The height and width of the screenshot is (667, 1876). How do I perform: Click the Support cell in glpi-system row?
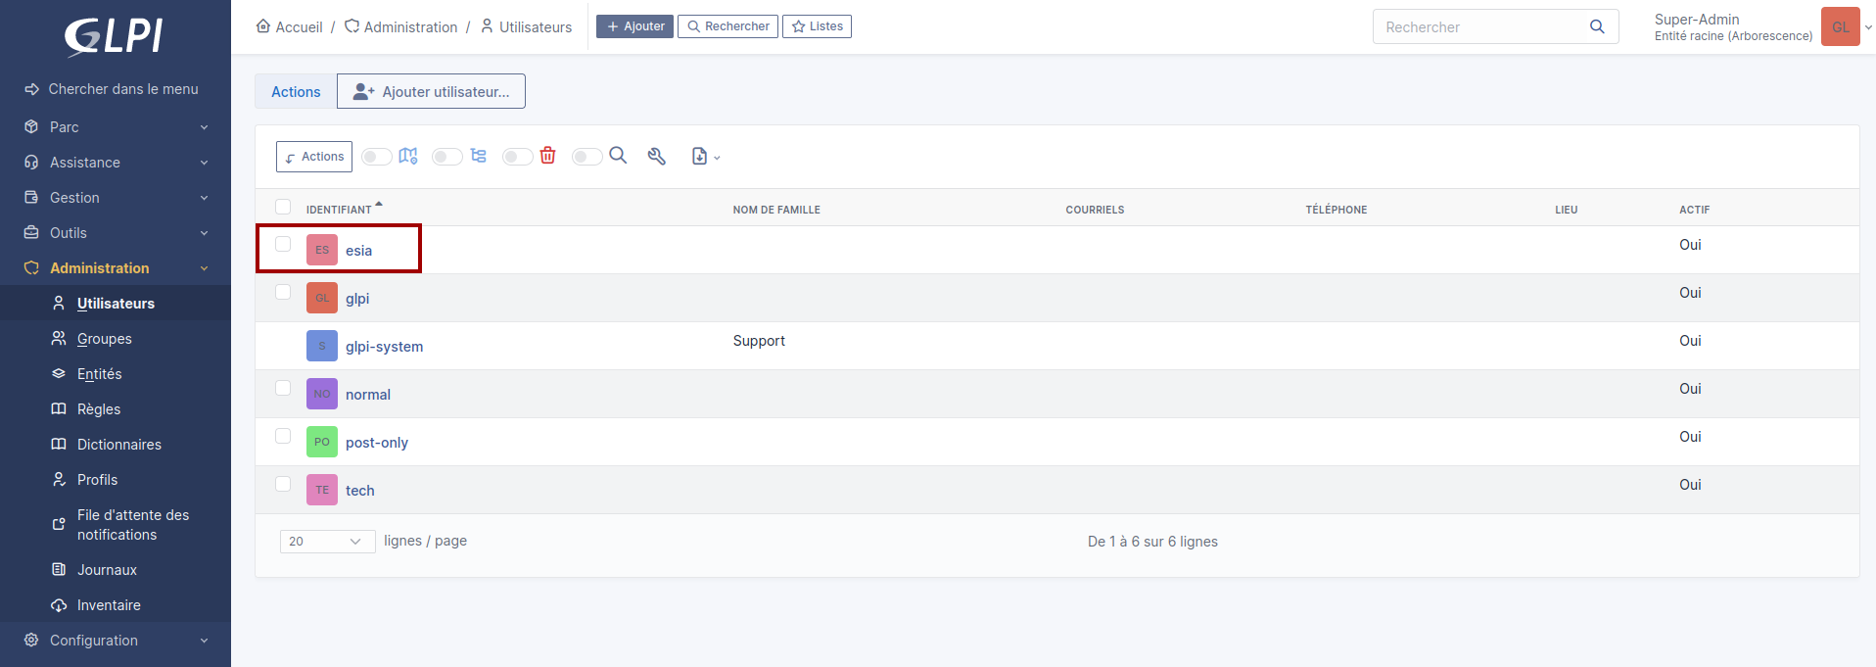(x=759, y=341)
